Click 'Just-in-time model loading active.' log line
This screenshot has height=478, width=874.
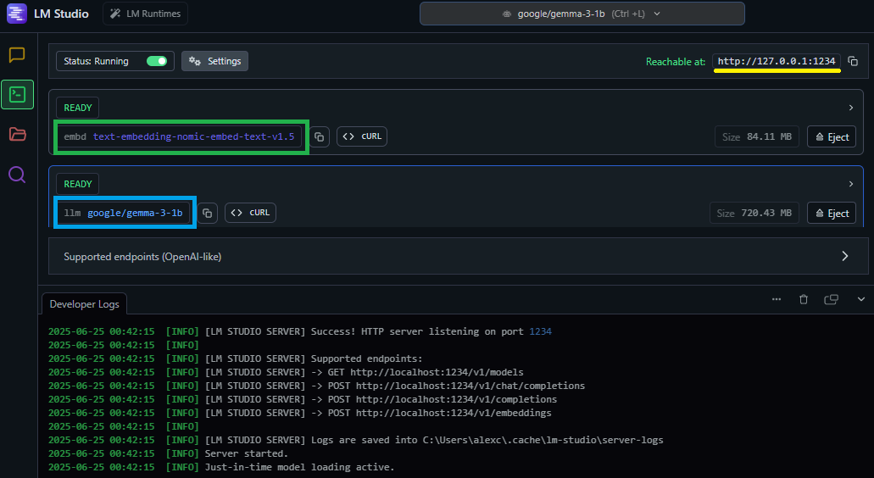coord(221,467)
